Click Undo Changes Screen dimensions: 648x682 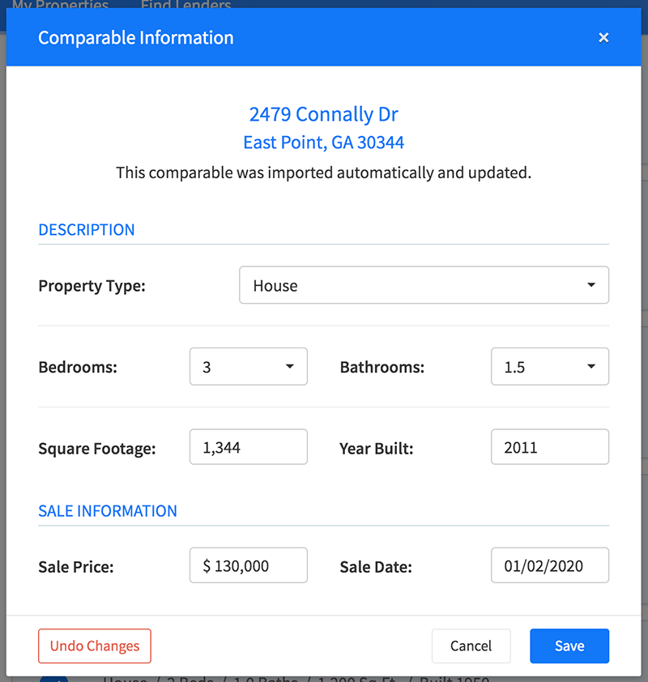click(94, 646)
